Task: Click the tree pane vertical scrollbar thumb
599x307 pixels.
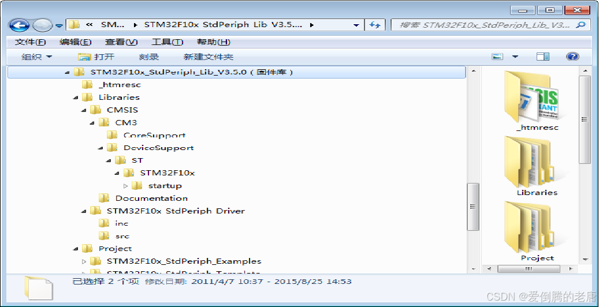Action: click(x=473, y=207)
